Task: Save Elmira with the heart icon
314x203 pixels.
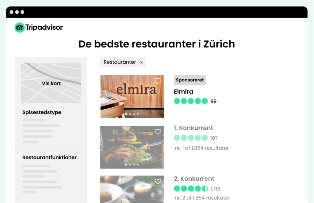Action: [158, 81]
